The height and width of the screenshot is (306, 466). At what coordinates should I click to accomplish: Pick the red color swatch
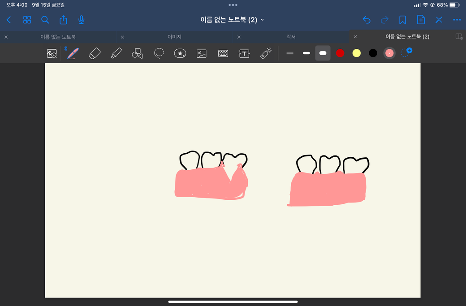[340, 53]
